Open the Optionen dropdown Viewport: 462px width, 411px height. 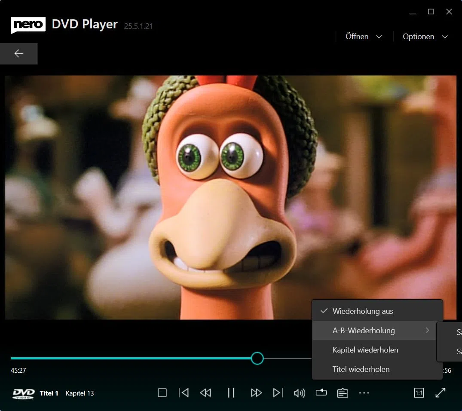tap(425, 37)
